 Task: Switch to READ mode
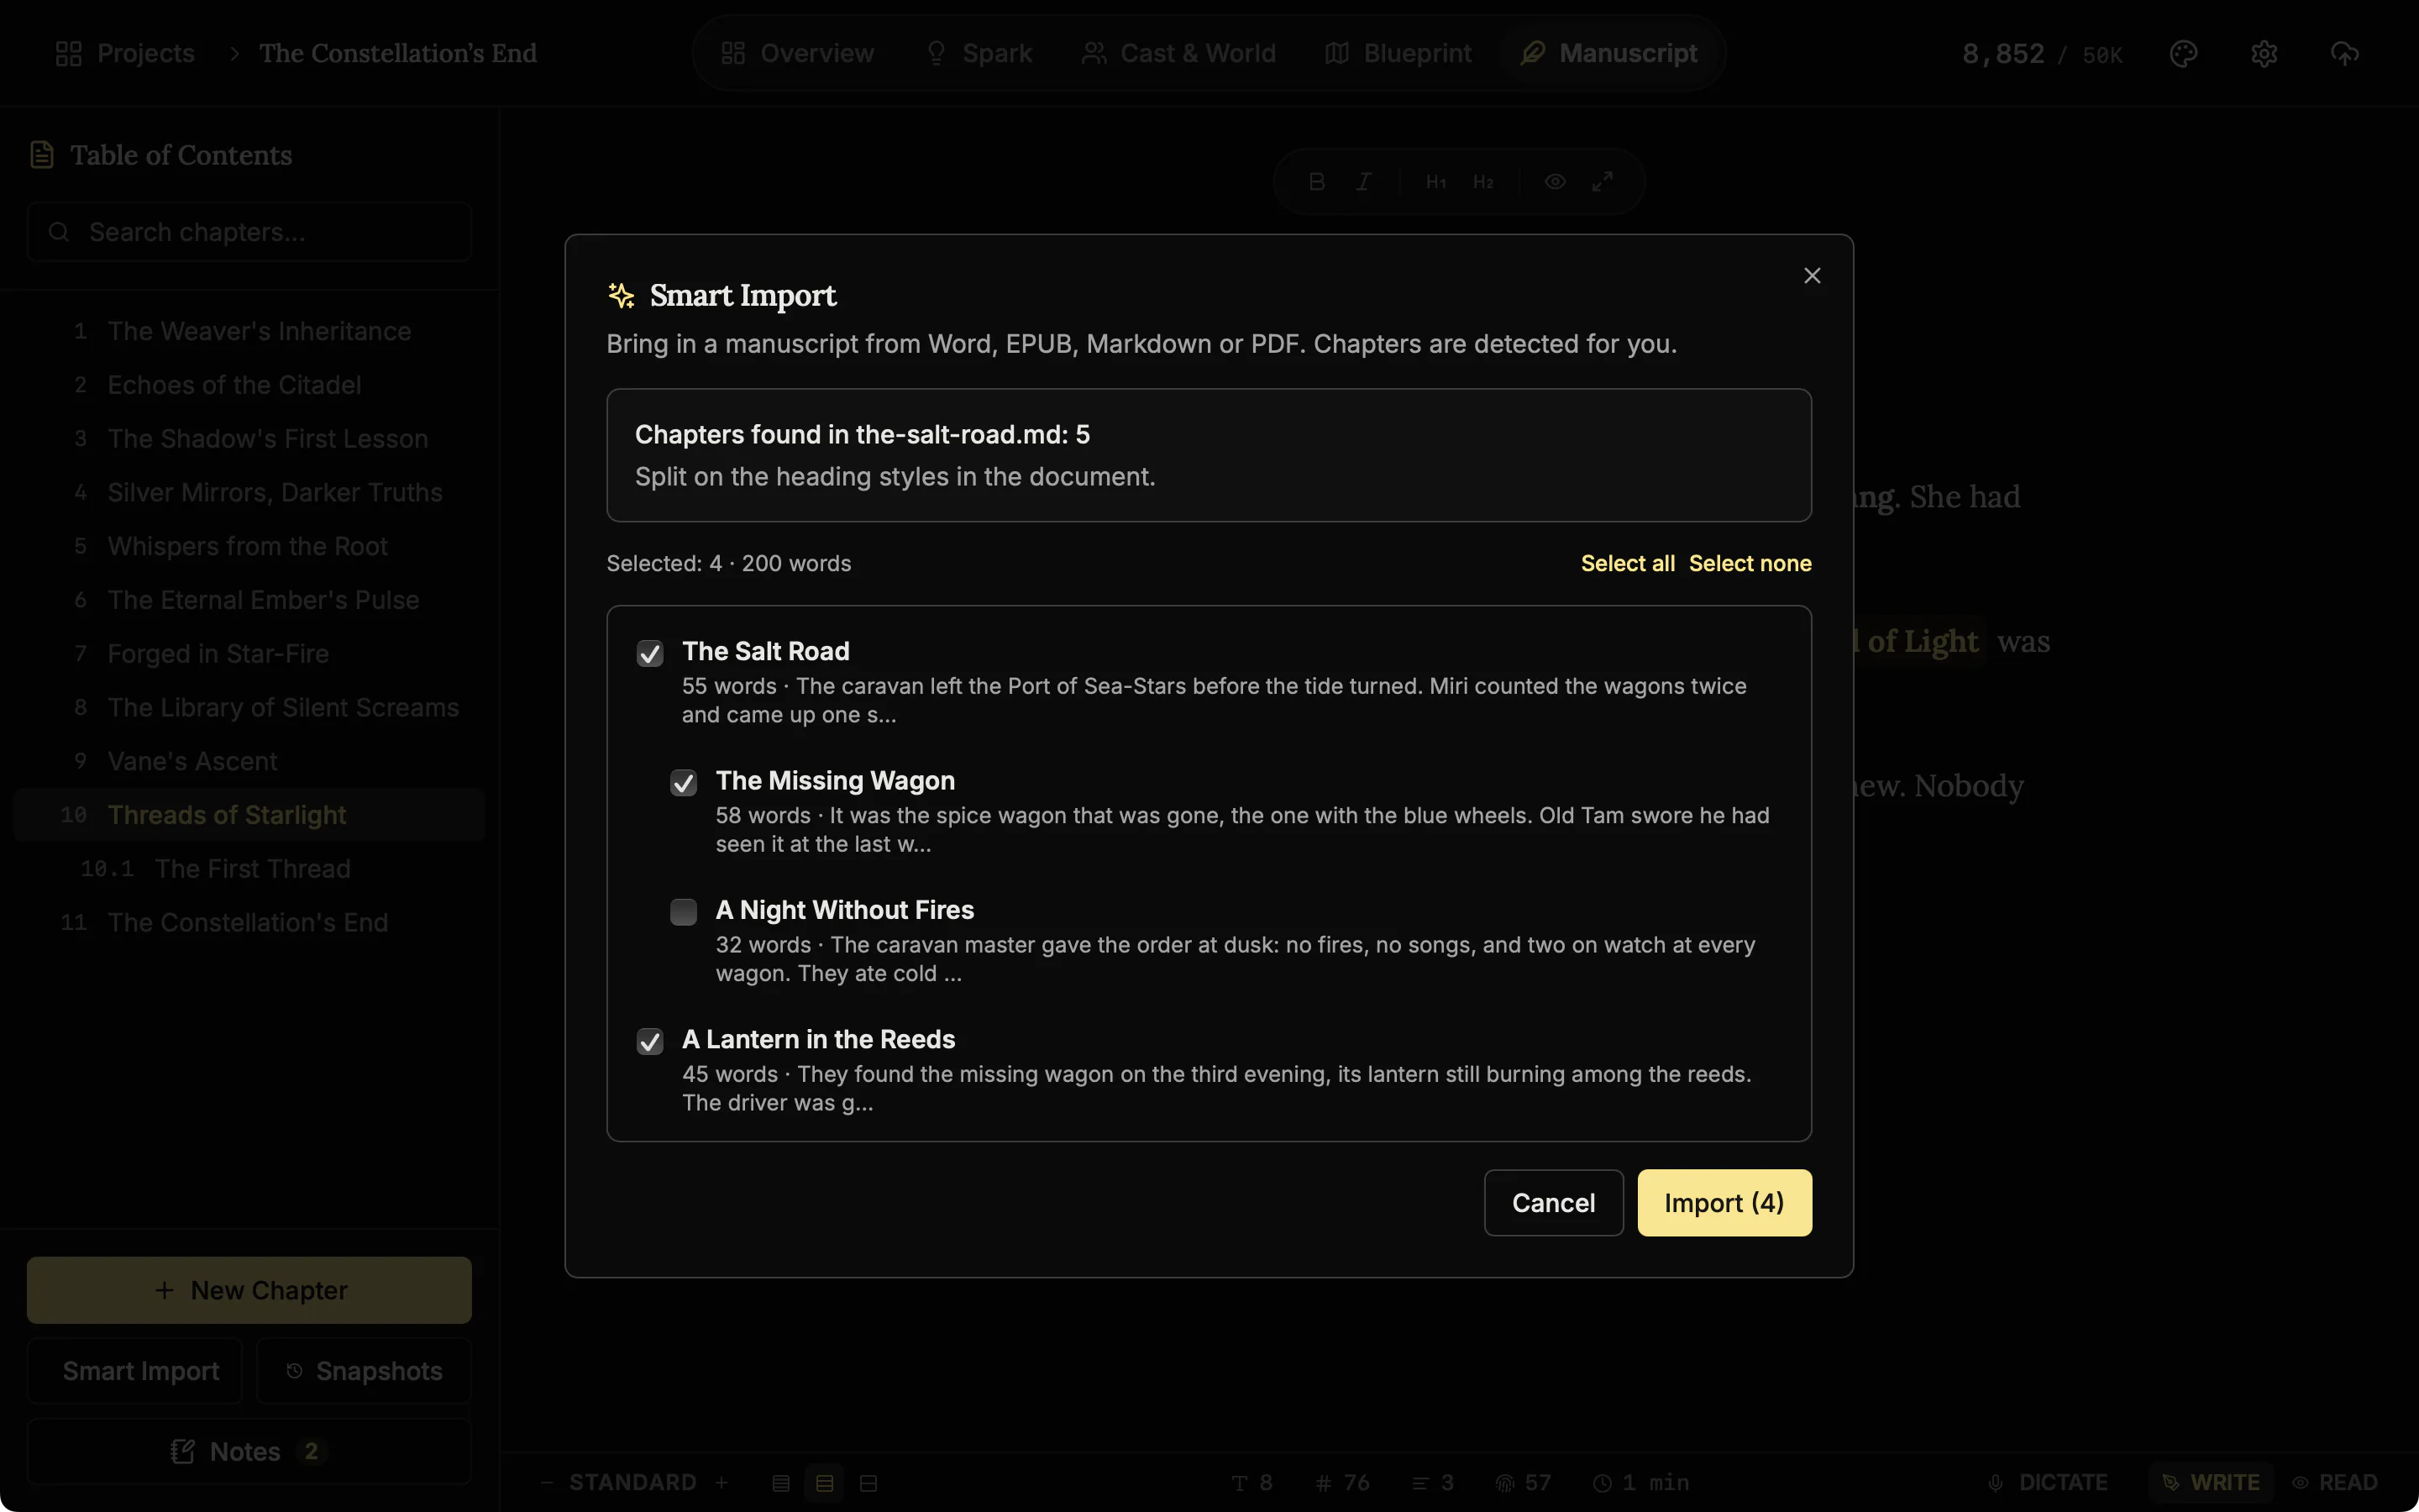point(2335,1482)
